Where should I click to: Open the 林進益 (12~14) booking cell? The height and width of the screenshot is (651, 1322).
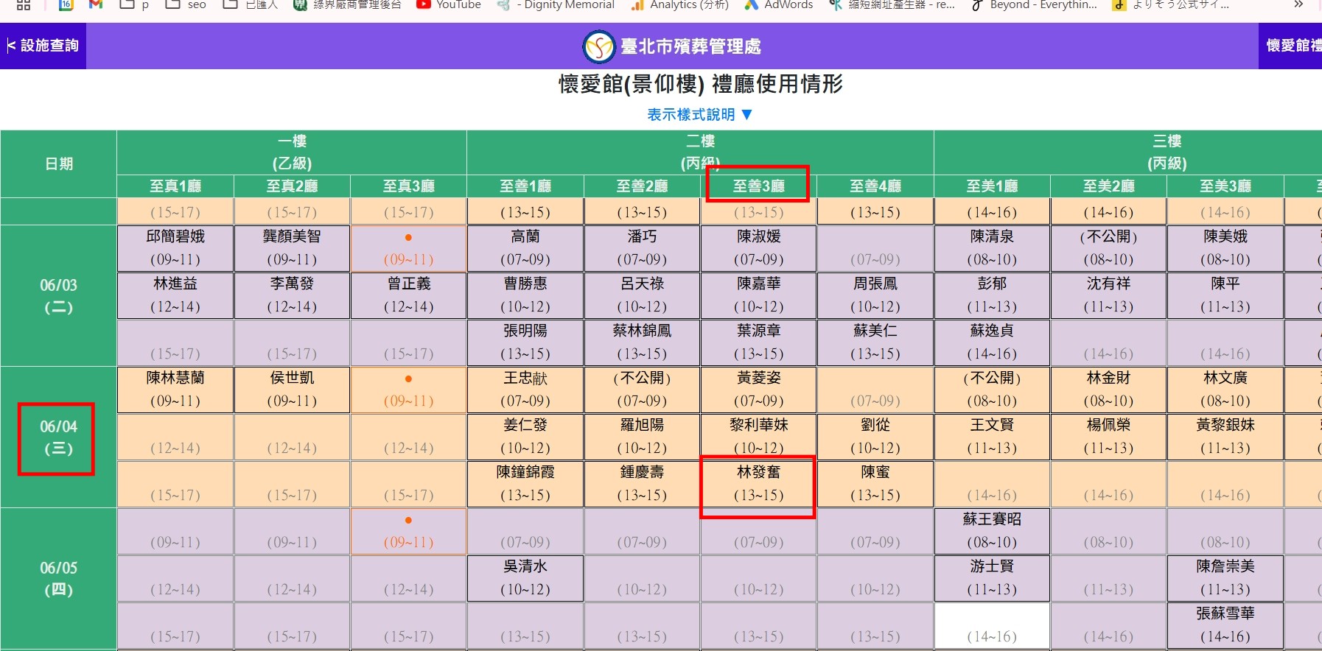(x=175, y=295)
